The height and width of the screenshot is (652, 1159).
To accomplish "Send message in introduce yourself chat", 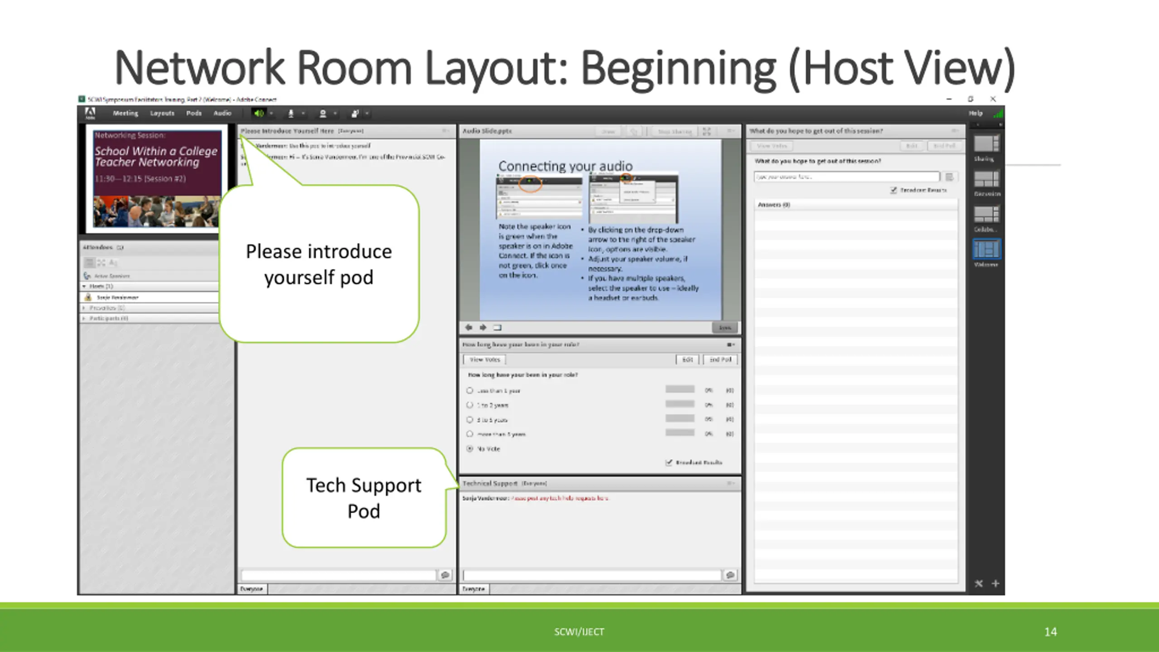I will click(445, 575).
